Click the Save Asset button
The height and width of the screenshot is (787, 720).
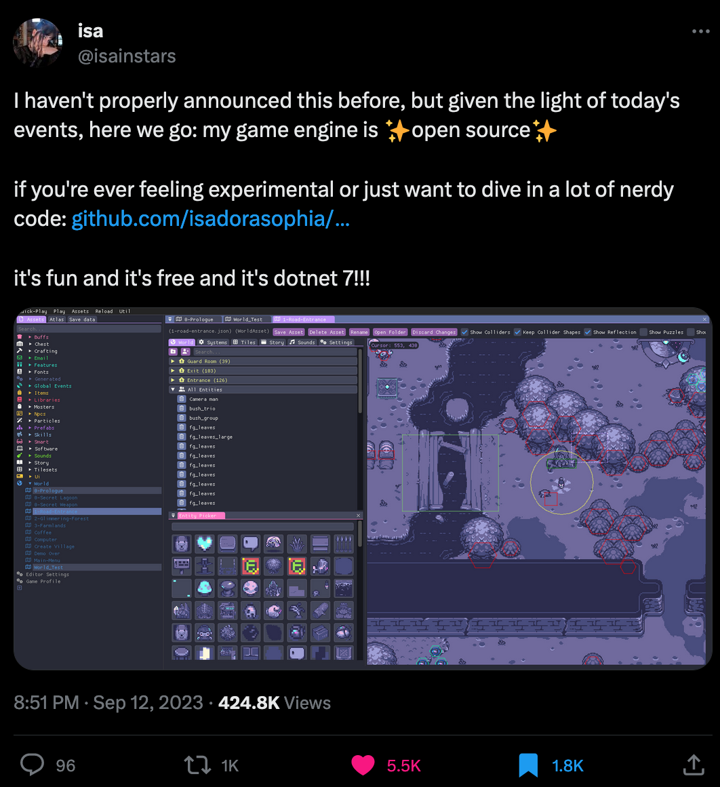[289, 332]
